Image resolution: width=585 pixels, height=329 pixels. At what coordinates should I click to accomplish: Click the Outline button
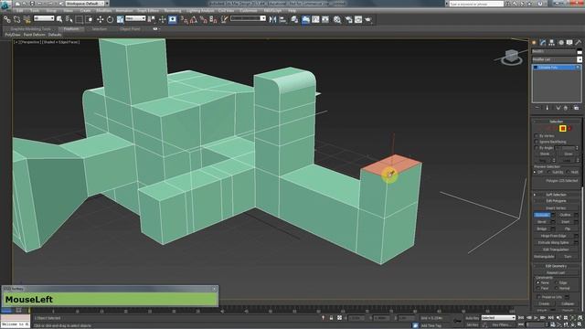(565, 215)
